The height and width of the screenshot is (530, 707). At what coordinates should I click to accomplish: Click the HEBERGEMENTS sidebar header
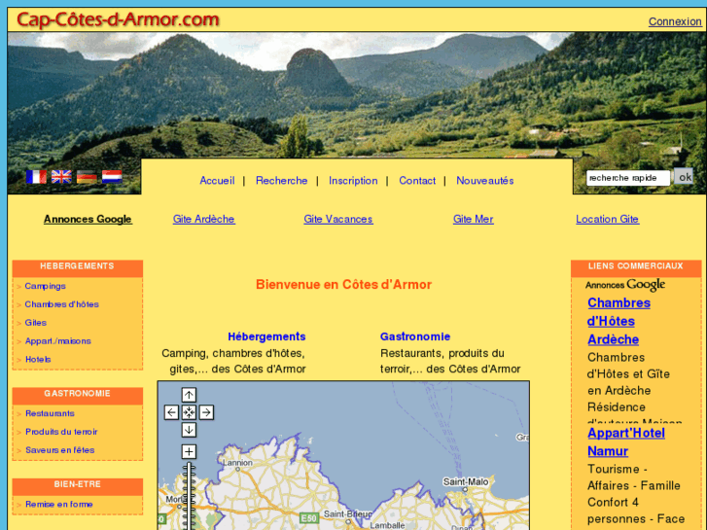tap(77, 266)
